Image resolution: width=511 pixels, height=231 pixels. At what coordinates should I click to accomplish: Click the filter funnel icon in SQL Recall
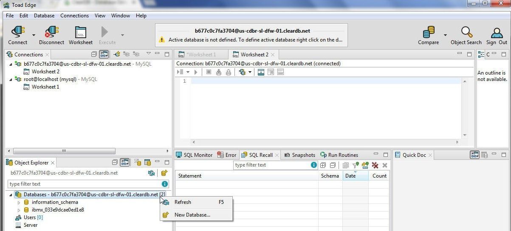click(356, 165)
